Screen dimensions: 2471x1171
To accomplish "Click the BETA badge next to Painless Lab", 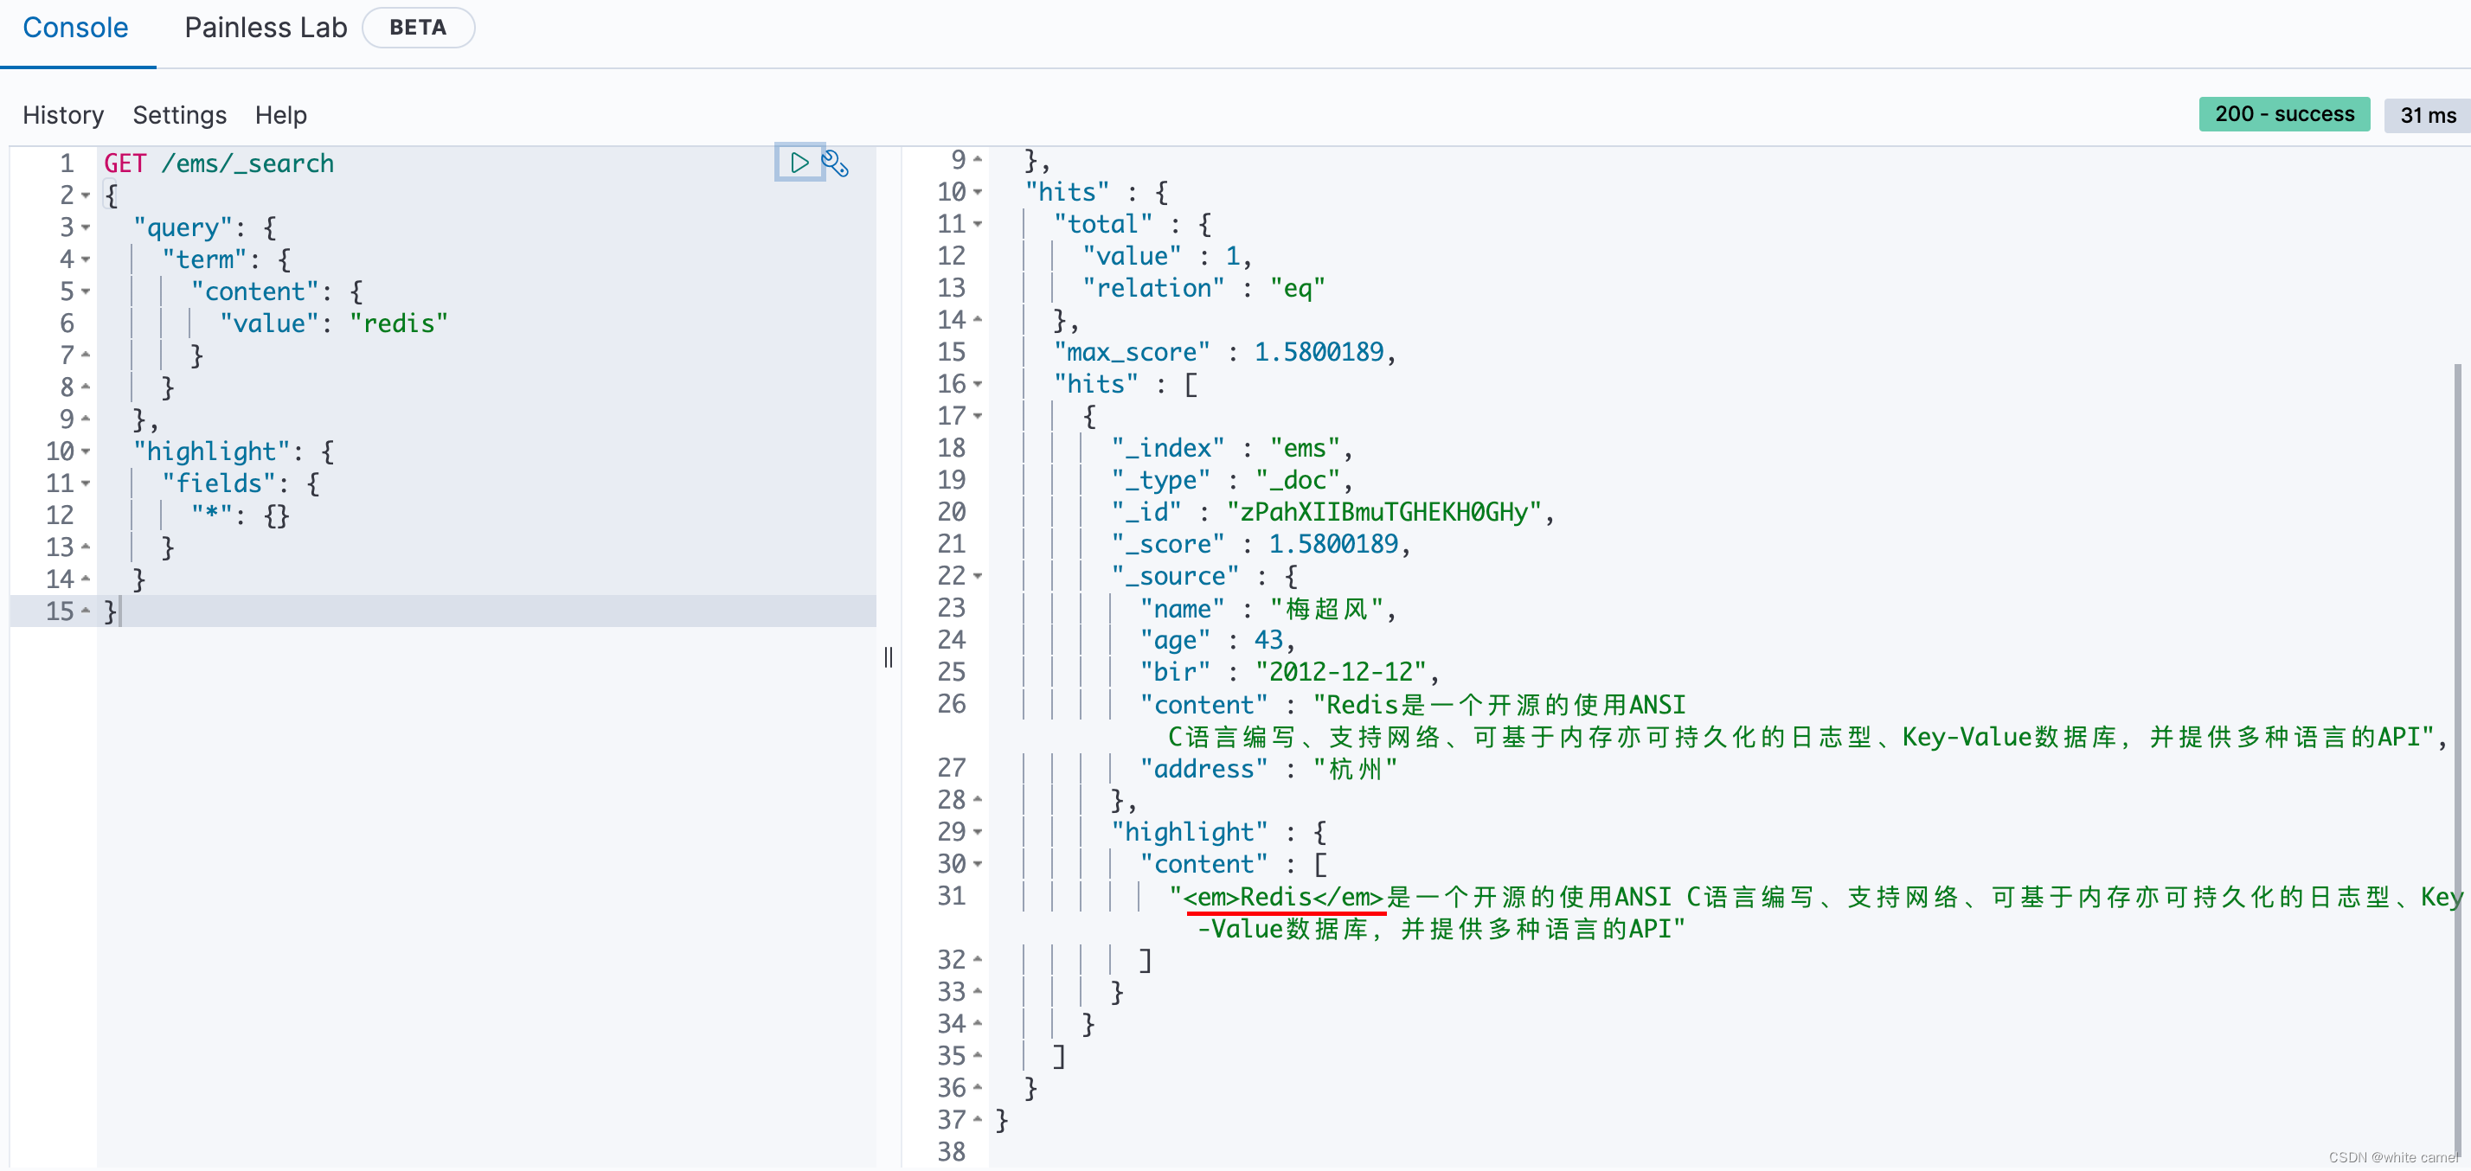I will click(x=418, y=28).
